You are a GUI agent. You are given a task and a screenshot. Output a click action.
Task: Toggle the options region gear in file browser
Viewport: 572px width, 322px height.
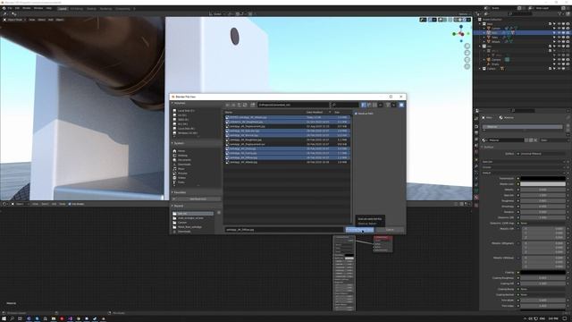(x=401, y=105)
